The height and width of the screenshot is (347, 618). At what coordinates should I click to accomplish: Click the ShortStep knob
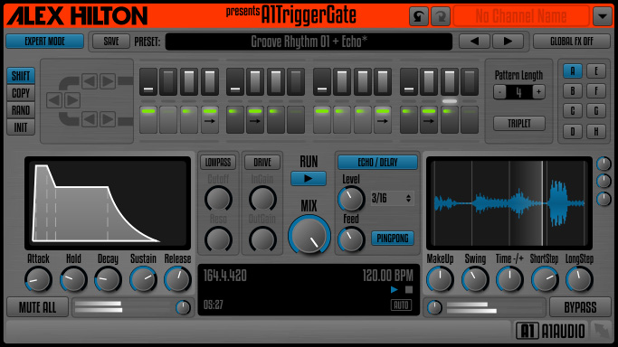(x=545, y=280)
